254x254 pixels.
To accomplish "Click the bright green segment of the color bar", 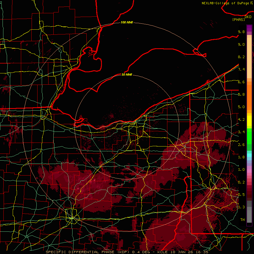I will 249,136.
